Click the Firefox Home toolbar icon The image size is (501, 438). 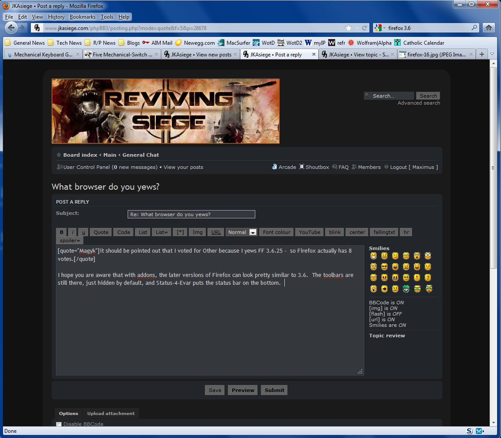(489, 28)
